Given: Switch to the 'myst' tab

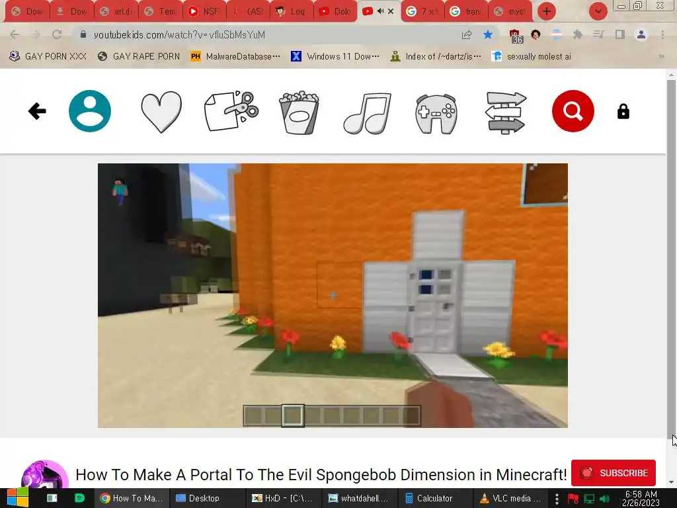Looking at the screenshot, I should pos(510,11).
